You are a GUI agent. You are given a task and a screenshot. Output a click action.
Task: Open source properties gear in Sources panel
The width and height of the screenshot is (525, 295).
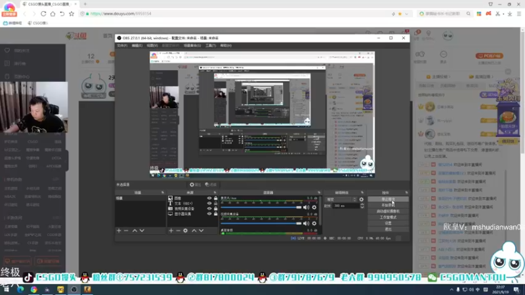(x=186, y=231)
